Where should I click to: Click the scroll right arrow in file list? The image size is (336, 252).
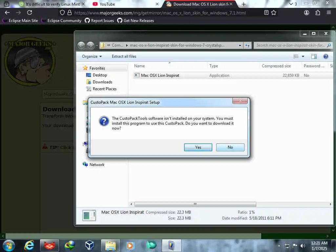330,204
